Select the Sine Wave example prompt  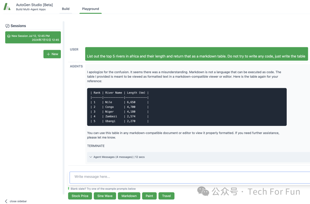pyautogui.click(x=105, y=196)
